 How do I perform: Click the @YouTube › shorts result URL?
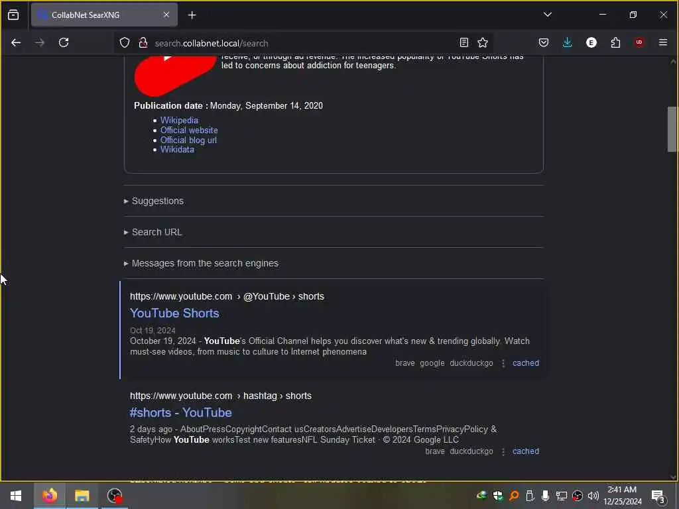[227, 296]
